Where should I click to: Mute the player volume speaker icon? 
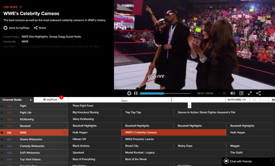coord(233,93)
